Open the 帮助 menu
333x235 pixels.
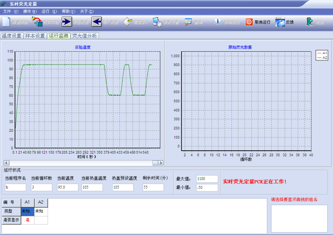68,11
